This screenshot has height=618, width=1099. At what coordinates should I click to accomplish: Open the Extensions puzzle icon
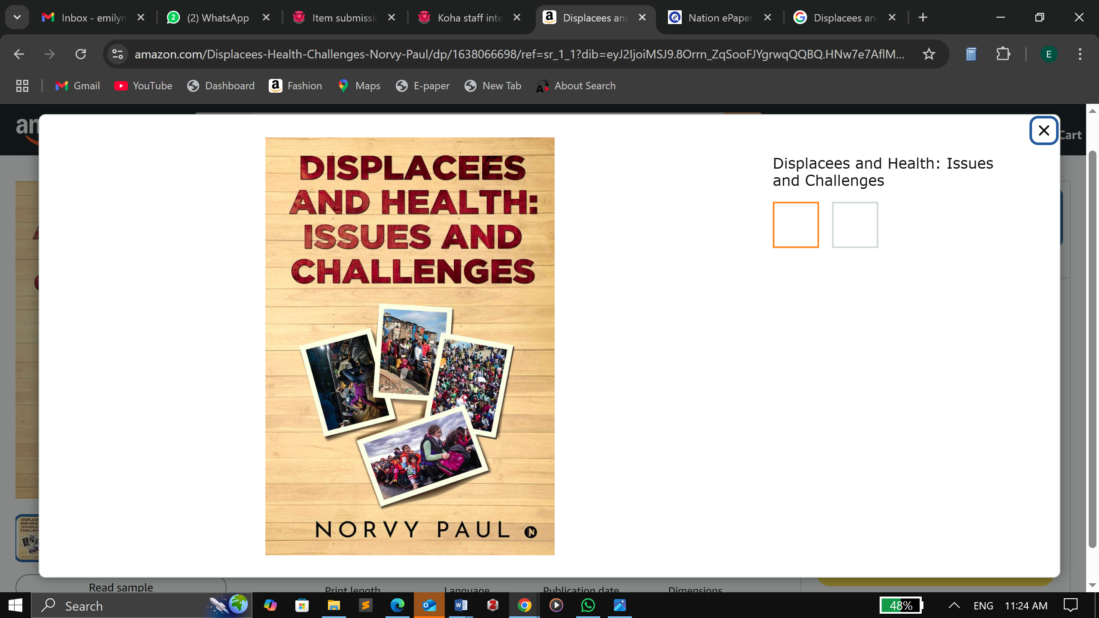click(1003, 54)
